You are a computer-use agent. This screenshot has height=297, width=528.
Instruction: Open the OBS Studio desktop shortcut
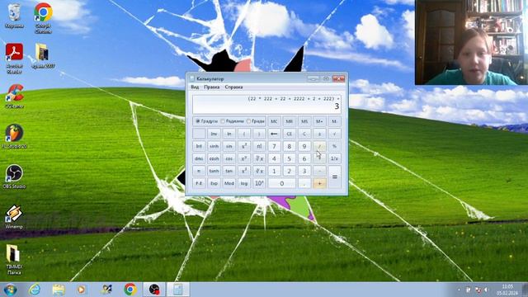pyautogui.click(x=14, y=176)
